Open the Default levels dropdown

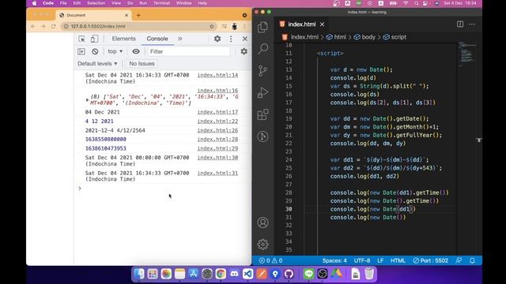(97, 64)
